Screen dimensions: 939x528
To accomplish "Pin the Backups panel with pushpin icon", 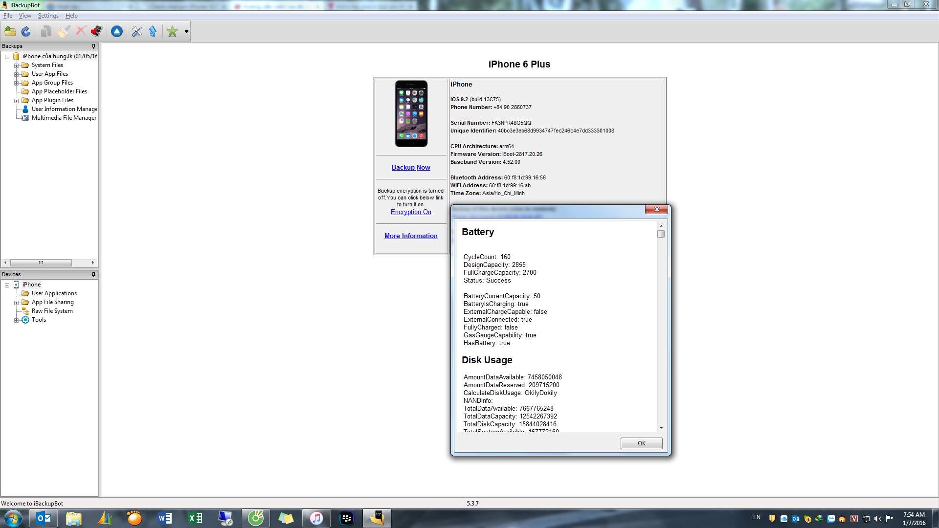I will click(x=93, y=46).
